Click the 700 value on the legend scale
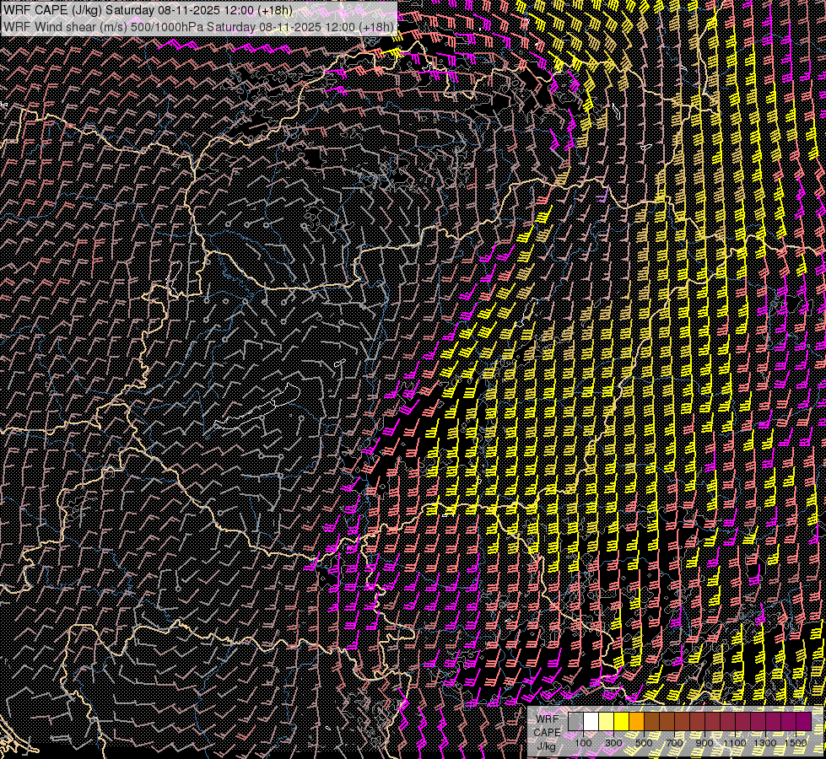 click(674, 743)
